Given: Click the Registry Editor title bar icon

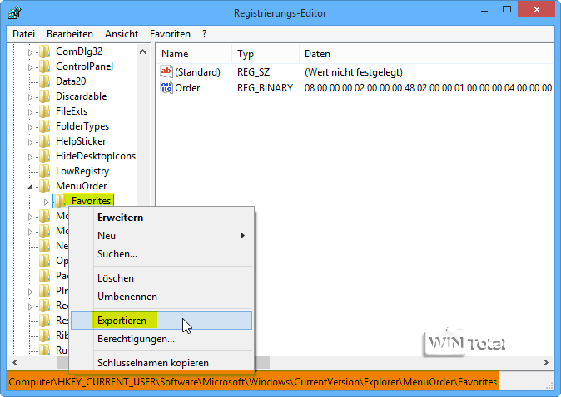Looking at the screenshot, I should (x=15, y=12).
